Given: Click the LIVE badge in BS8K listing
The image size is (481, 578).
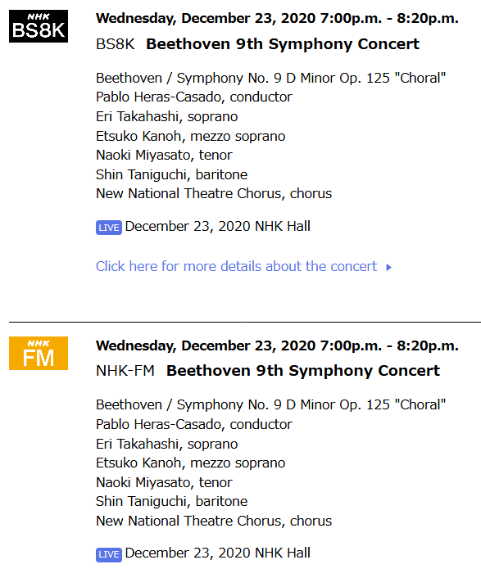Looking at the screenshot, I should click(109, 228).
